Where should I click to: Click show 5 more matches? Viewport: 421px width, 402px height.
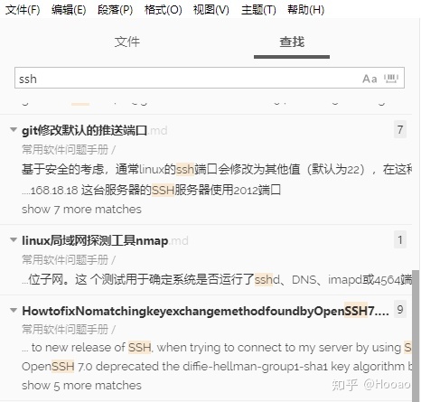[81, 386]
